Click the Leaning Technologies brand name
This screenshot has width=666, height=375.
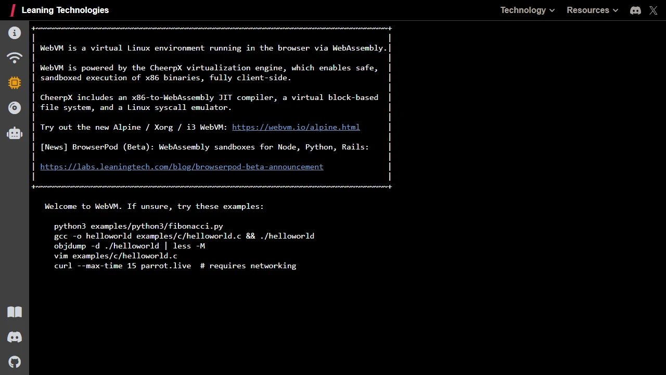pyautogui.click(x=65, y=10)
